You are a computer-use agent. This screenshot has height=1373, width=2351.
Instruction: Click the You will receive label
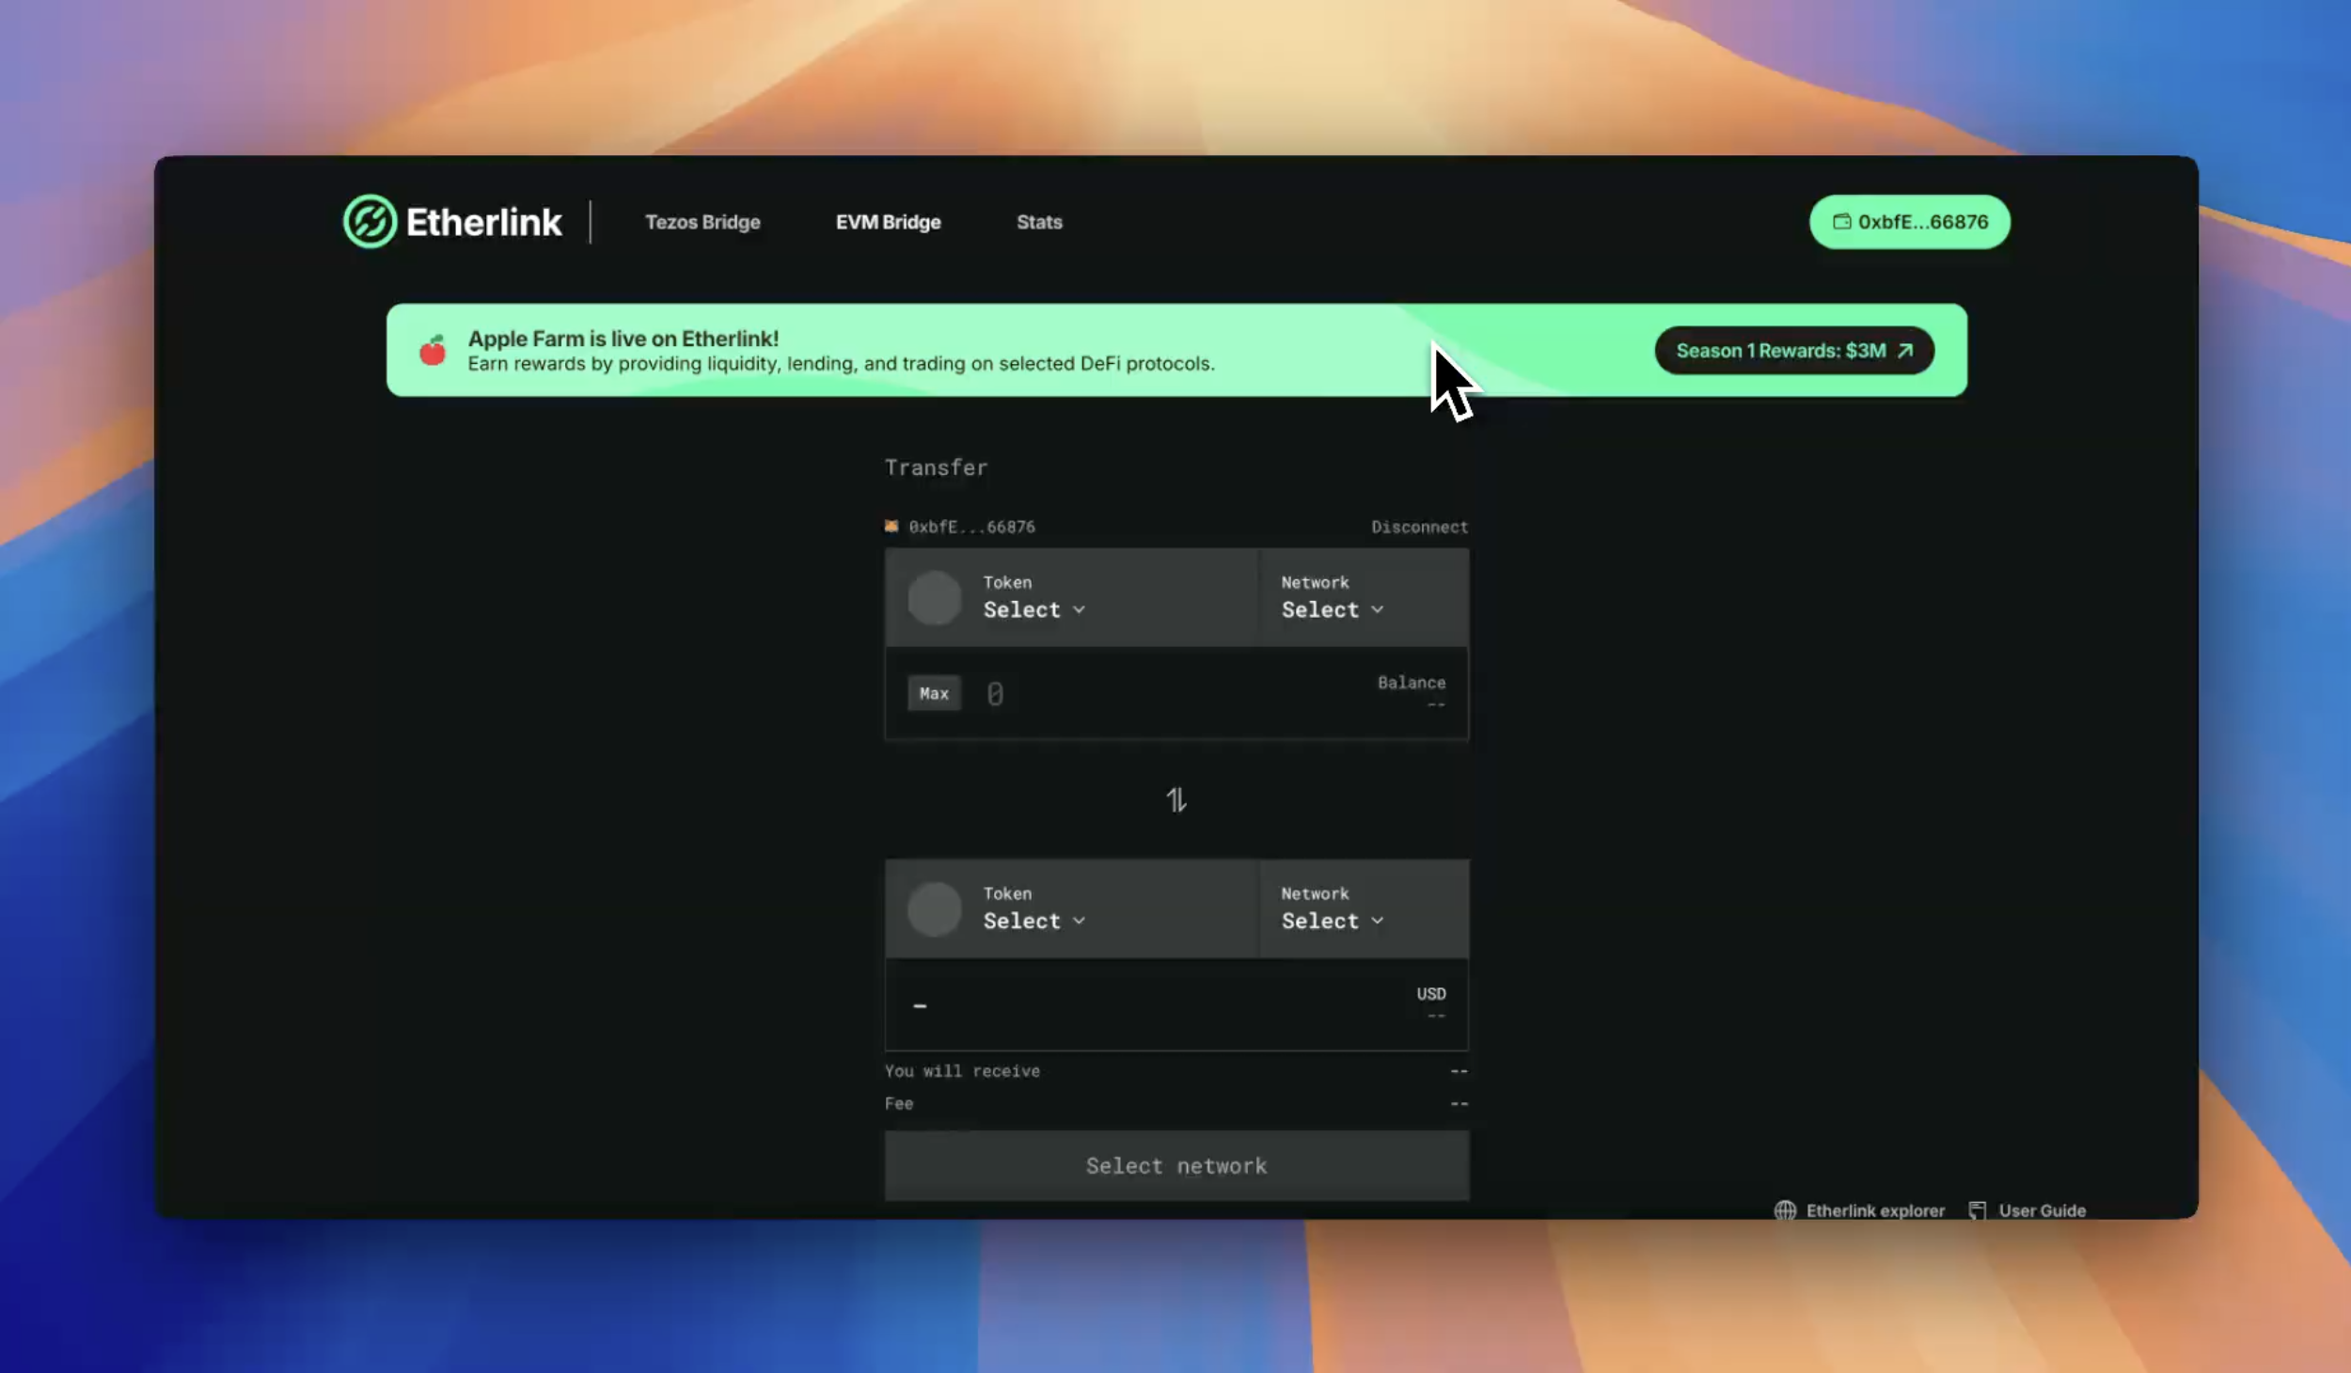(x=962, y=1071)
